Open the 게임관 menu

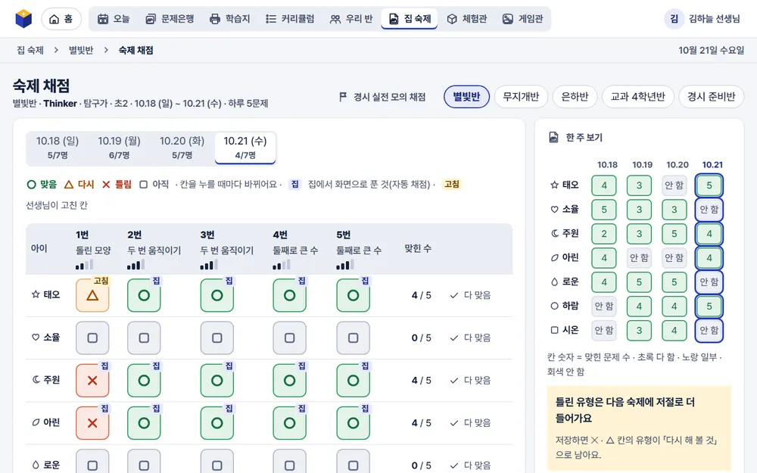[x=523, y=19]
